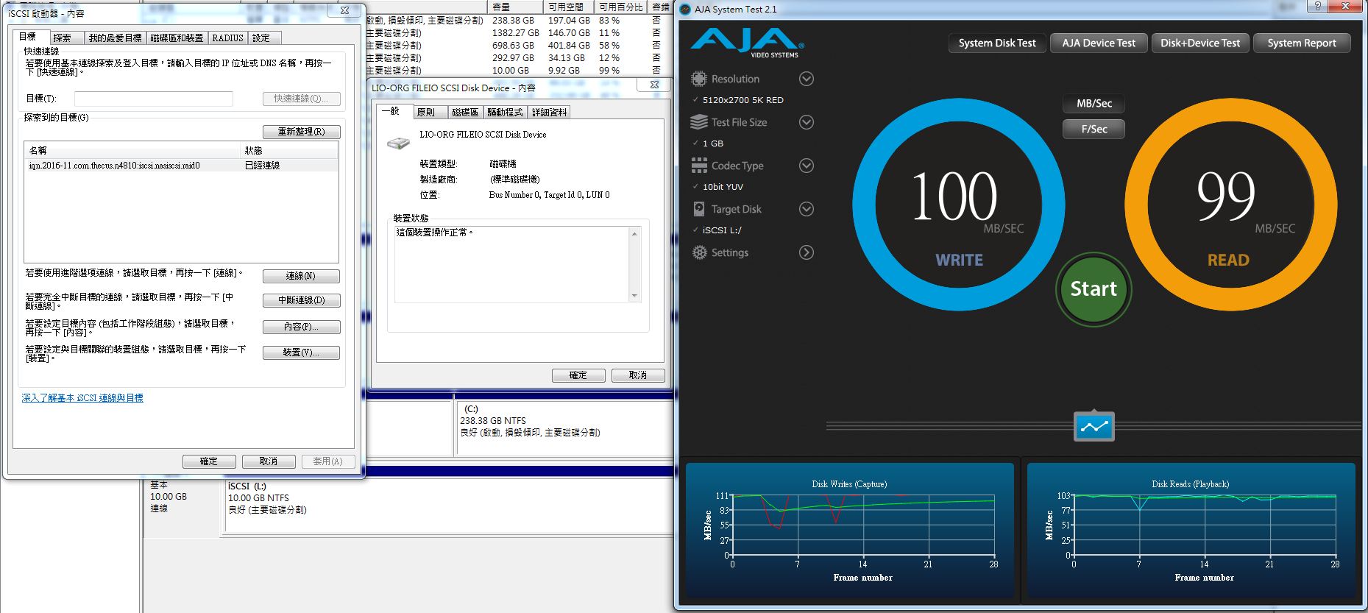1368x613 pixels.
Task: Open the Disk+Device Test tab
Action: point(1199,43)
